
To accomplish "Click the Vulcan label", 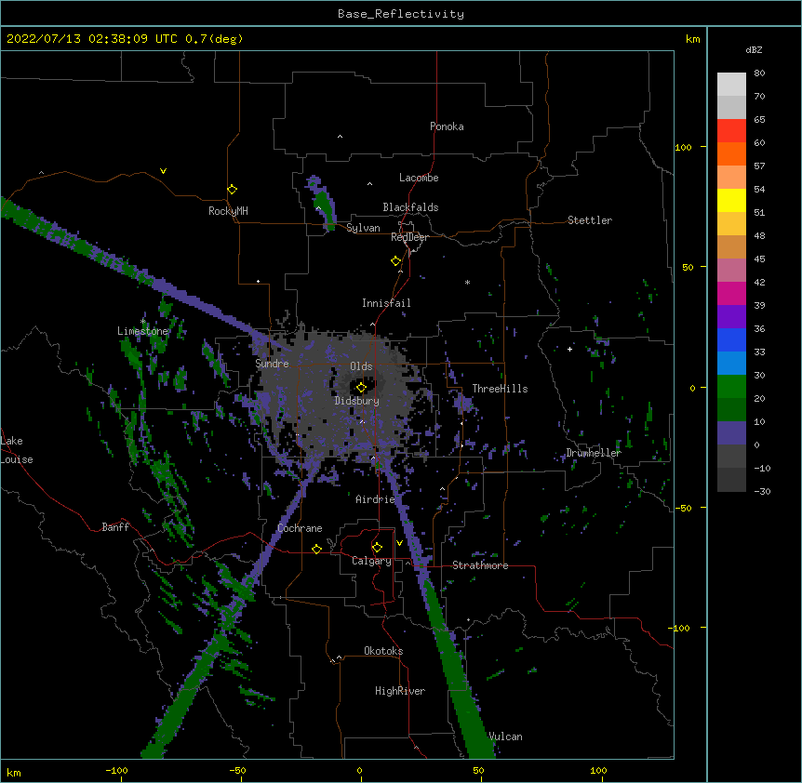I will click(506, 737).
